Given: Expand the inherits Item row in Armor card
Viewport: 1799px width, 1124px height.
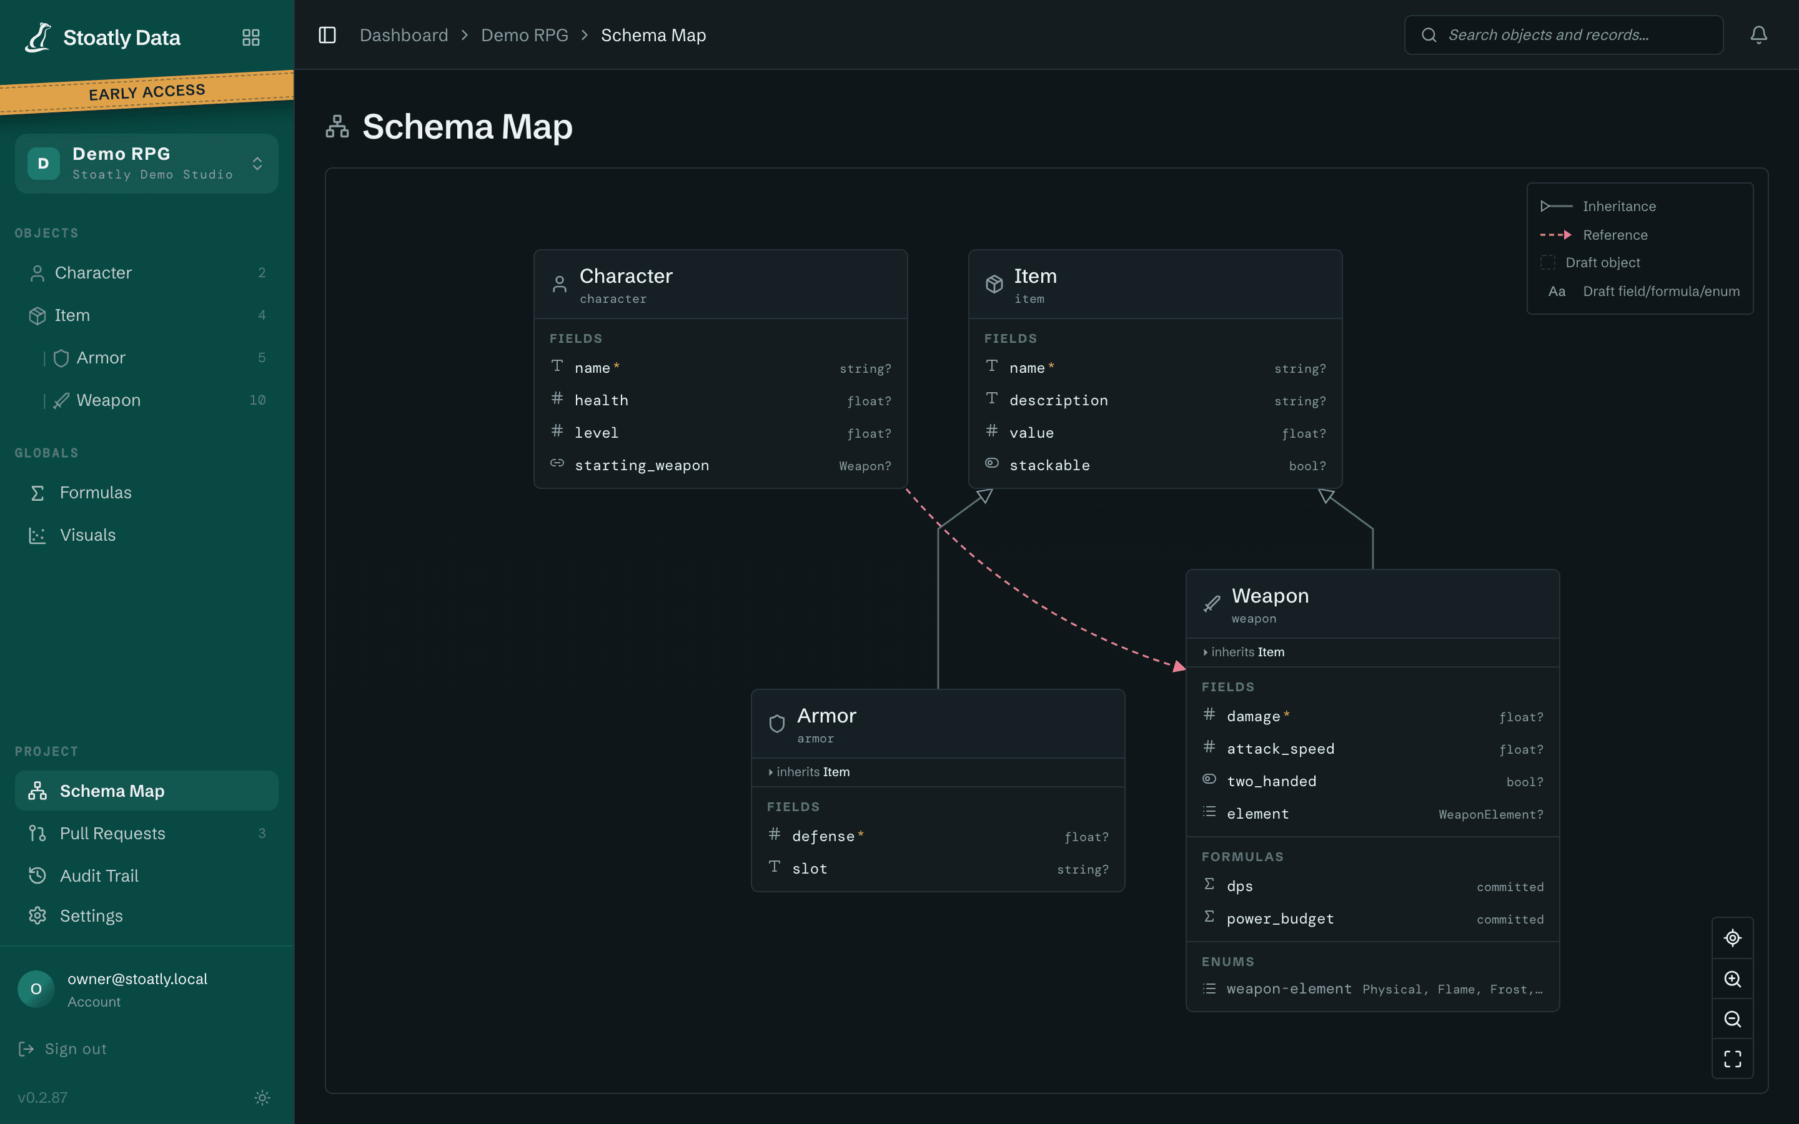Looking at the screenshot, I should (938, 772).
